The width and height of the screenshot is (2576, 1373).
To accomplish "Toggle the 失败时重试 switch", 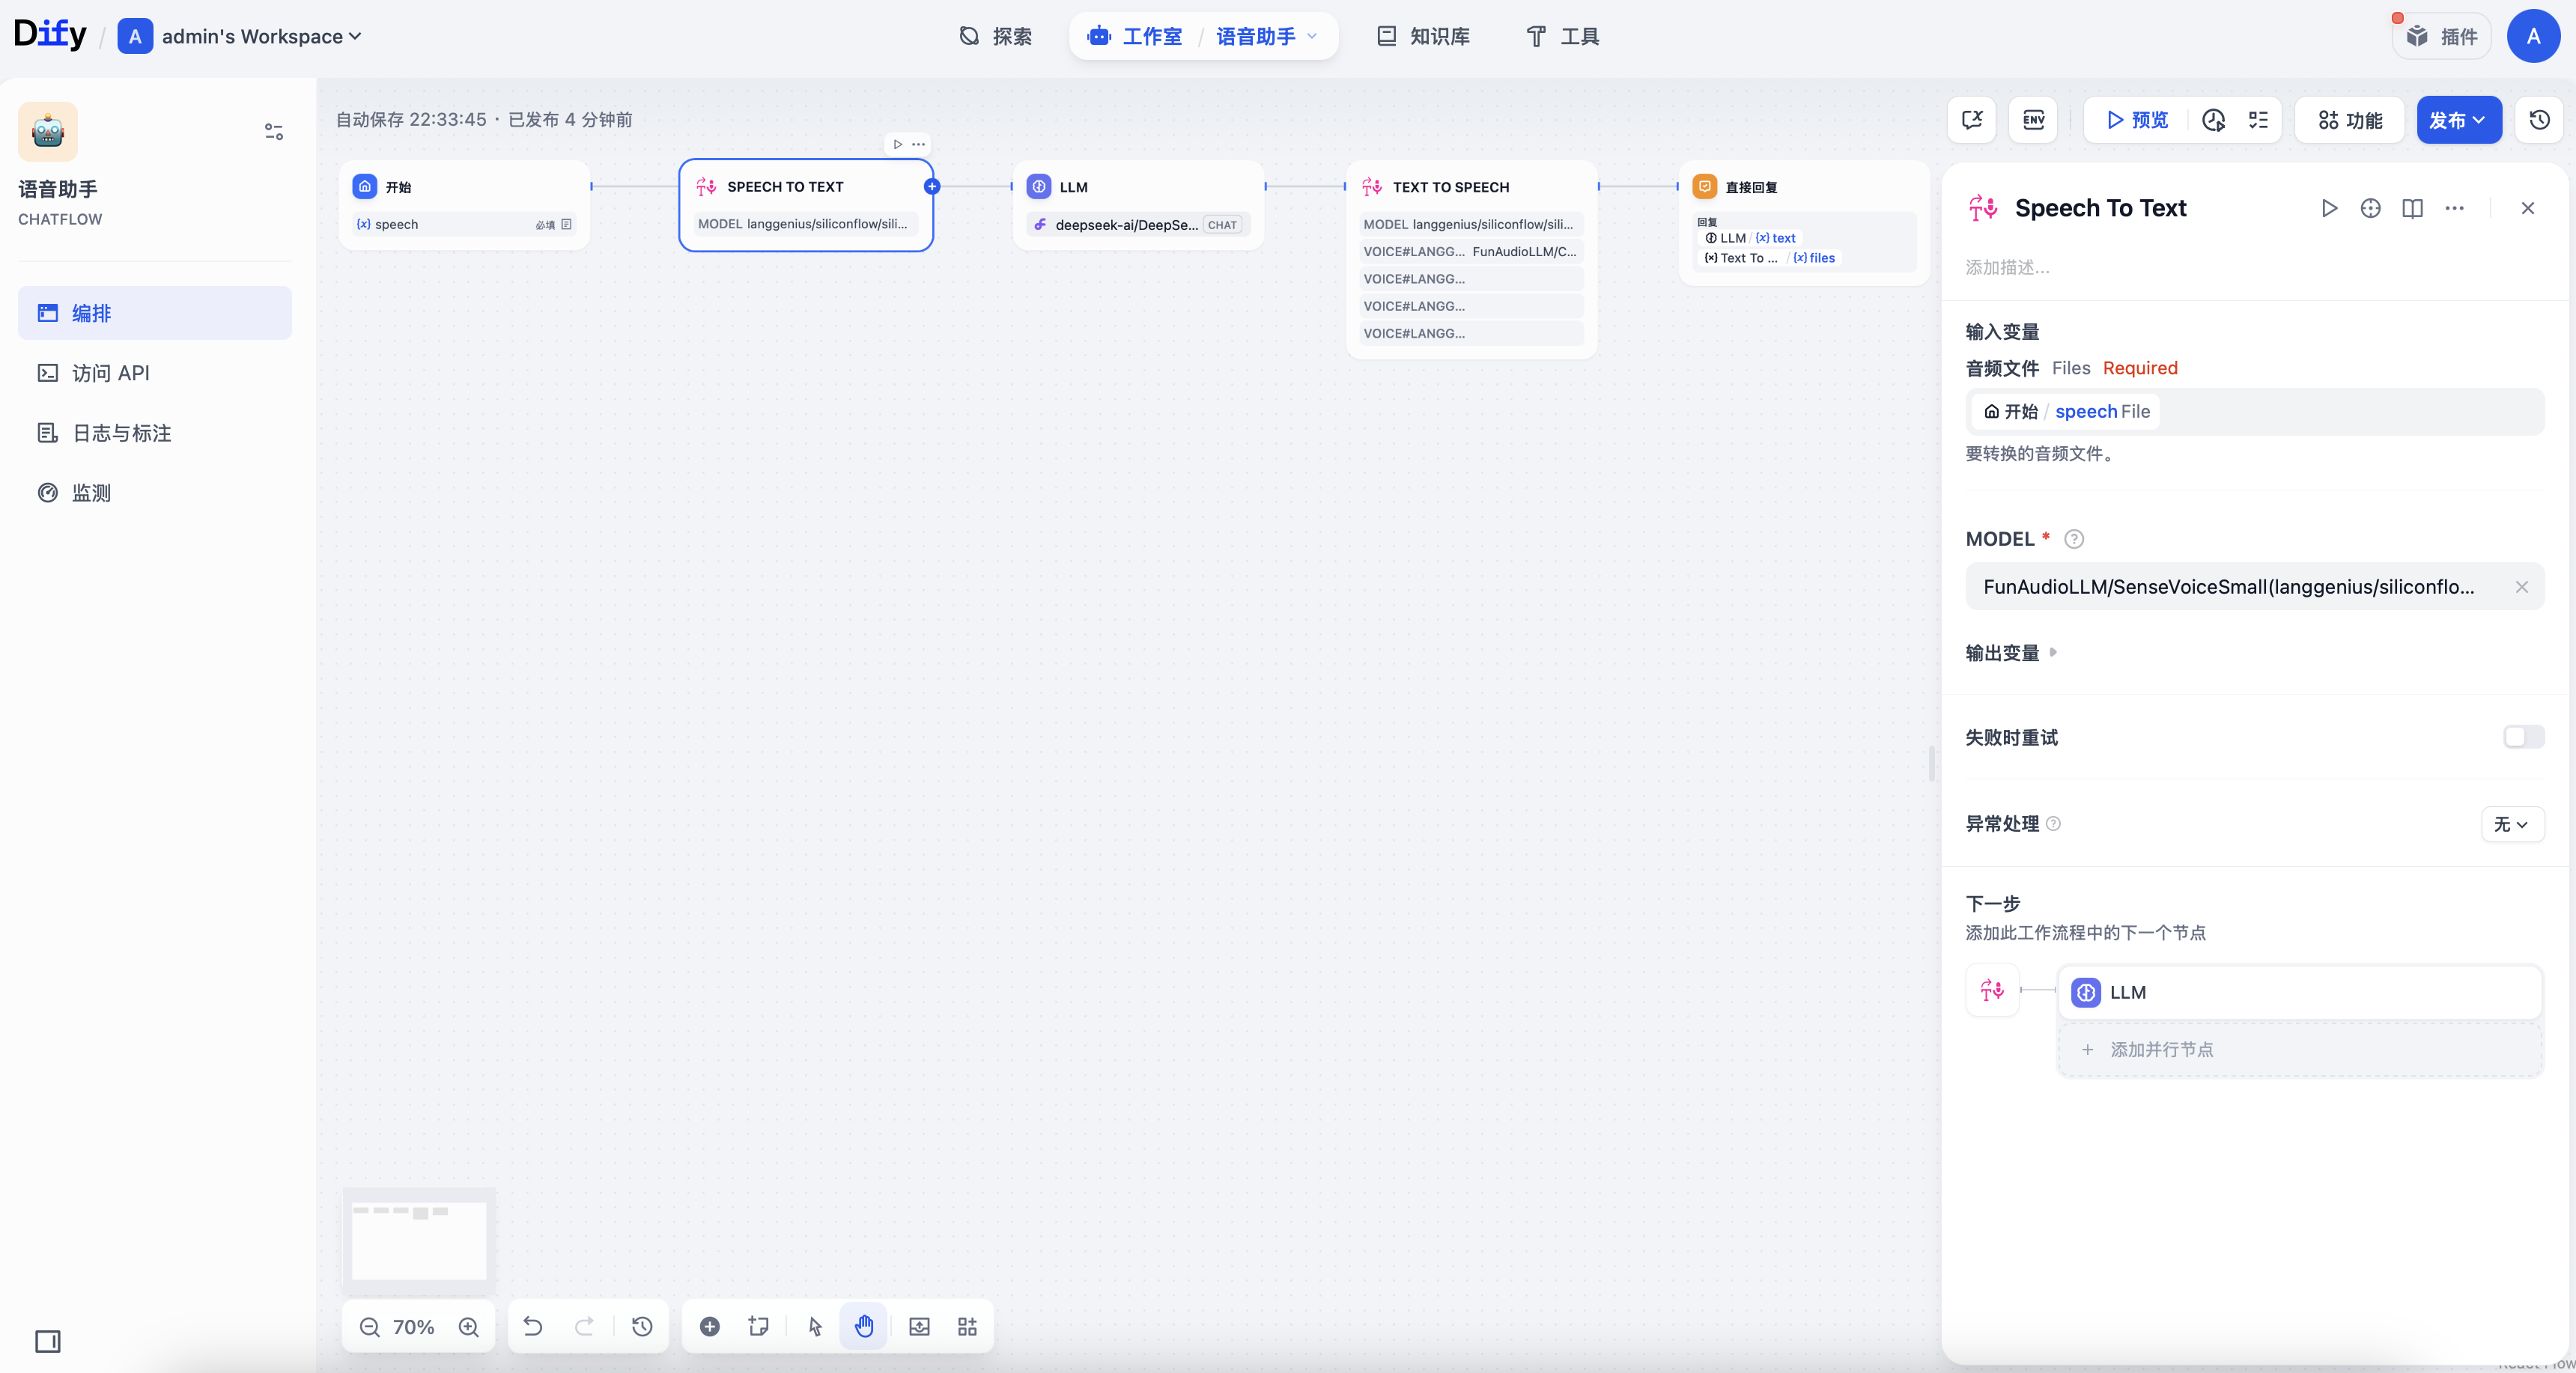I will [x=2522, y=737].
